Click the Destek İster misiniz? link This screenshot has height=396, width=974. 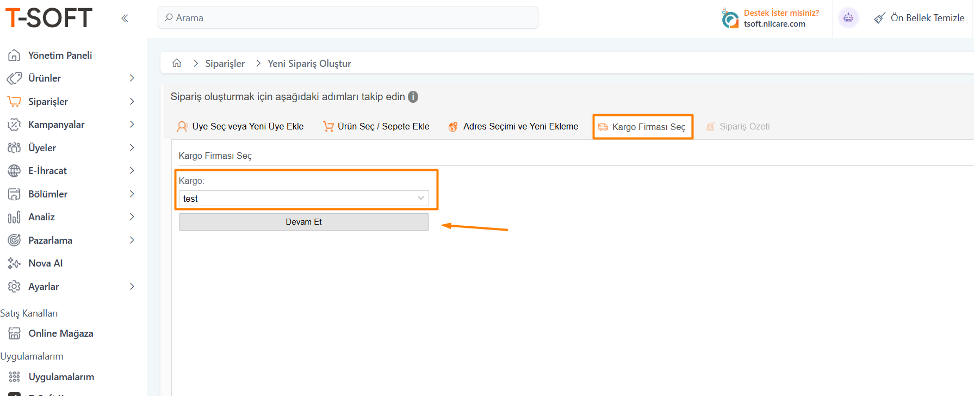(x=781, y=13)
